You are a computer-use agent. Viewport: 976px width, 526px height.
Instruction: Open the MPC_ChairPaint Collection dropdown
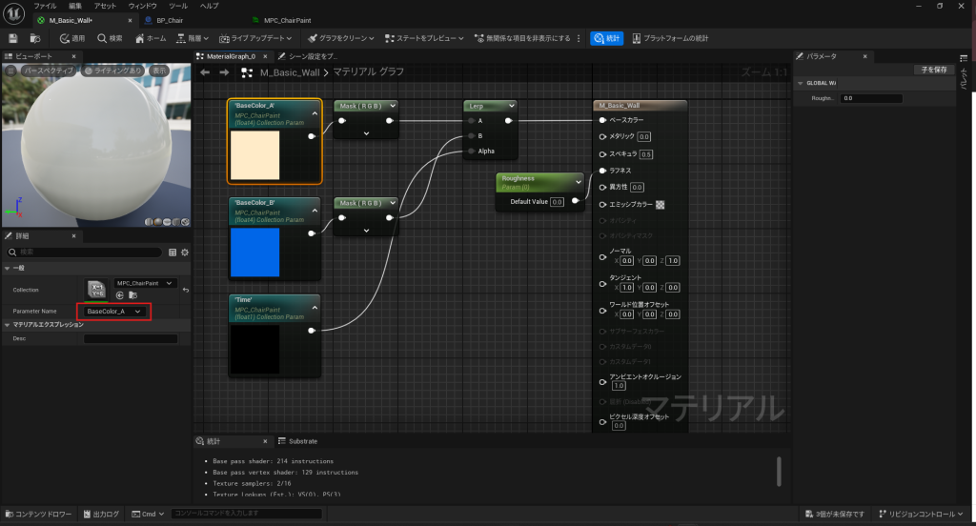145,283
